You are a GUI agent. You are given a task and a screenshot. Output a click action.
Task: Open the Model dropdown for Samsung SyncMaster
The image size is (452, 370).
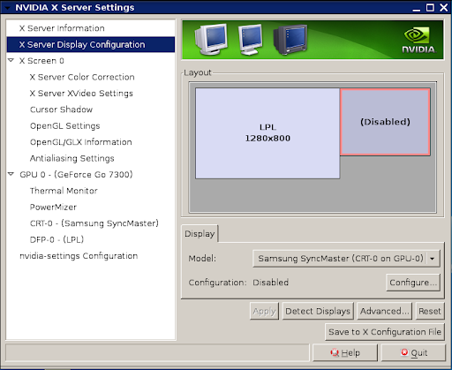click(346, 259)
